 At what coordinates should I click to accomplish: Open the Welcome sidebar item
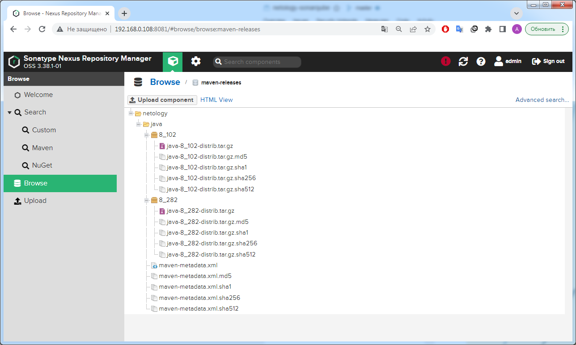click(38, 95)
